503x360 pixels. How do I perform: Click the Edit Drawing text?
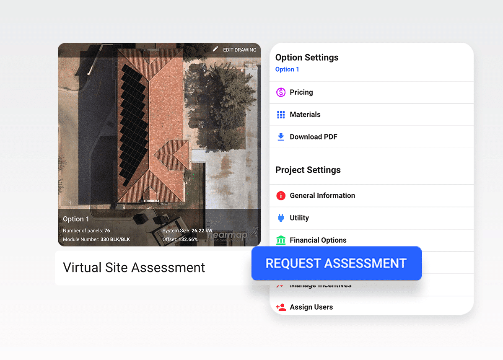click(x=239, y=50)
